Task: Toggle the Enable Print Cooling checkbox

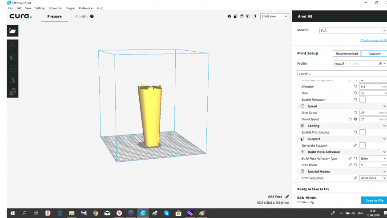Action: [363, 132]
